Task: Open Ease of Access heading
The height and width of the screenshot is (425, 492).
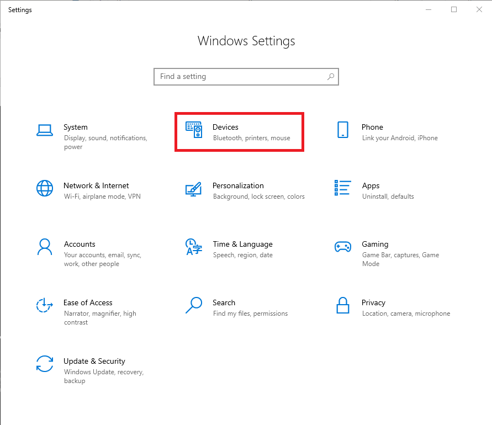Action: click(88, 302)
